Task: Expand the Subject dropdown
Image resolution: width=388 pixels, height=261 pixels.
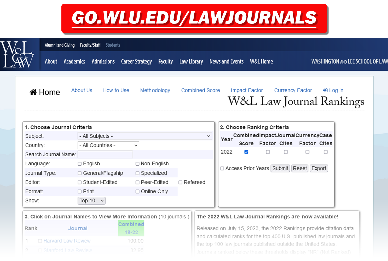Action: (x=145, y=136)
